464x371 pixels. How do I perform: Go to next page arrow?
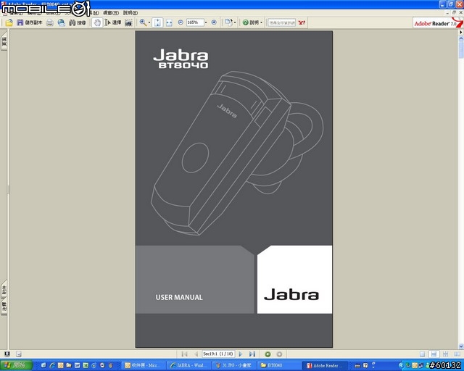point(241,354)
